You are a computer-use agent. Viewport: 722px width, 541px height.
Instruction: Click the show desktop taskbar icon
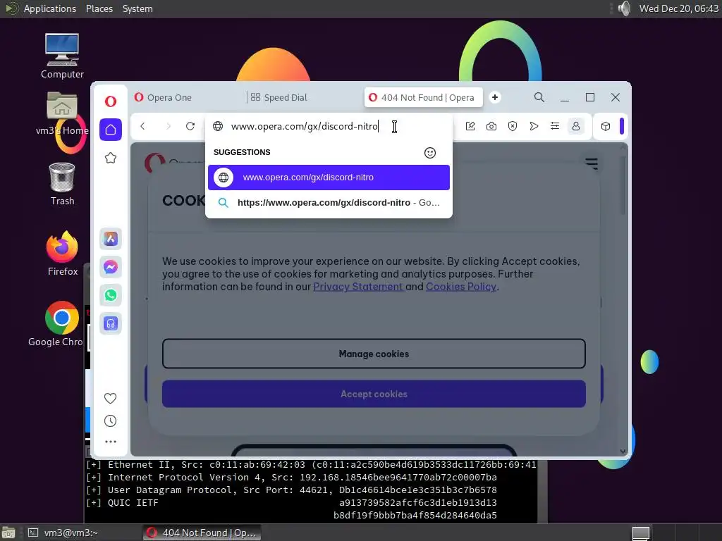point(8,533)
